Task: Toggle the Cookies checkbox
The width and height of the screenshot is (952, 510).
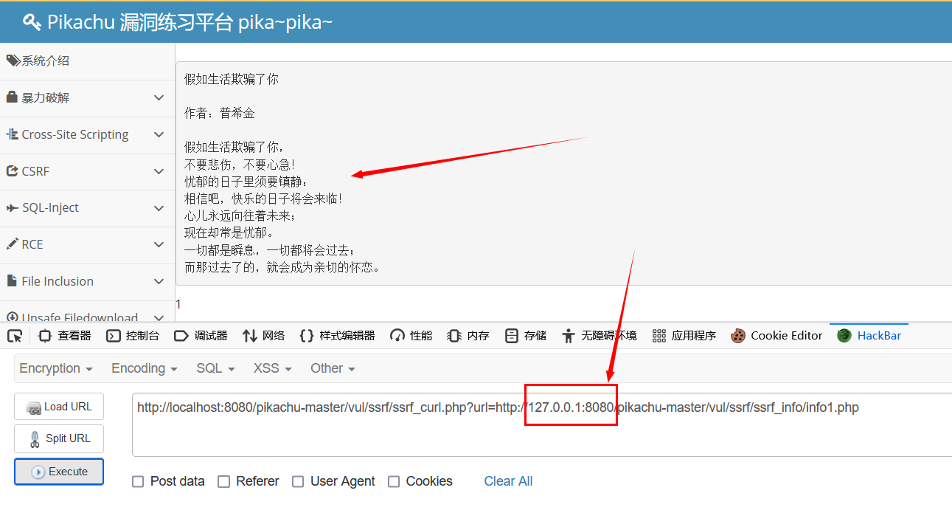Action: [x=394, y=481]
